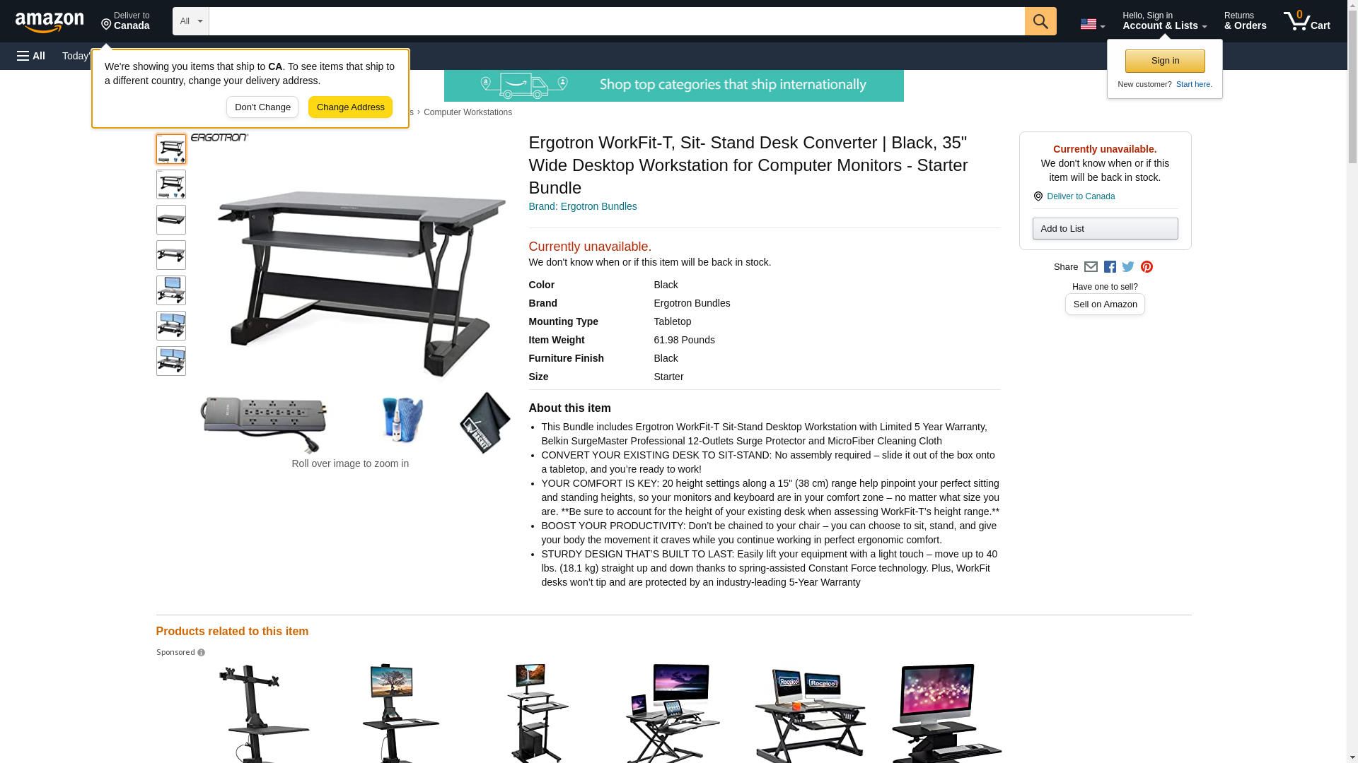Open the All hamburger menu

[x=31, y=56]
